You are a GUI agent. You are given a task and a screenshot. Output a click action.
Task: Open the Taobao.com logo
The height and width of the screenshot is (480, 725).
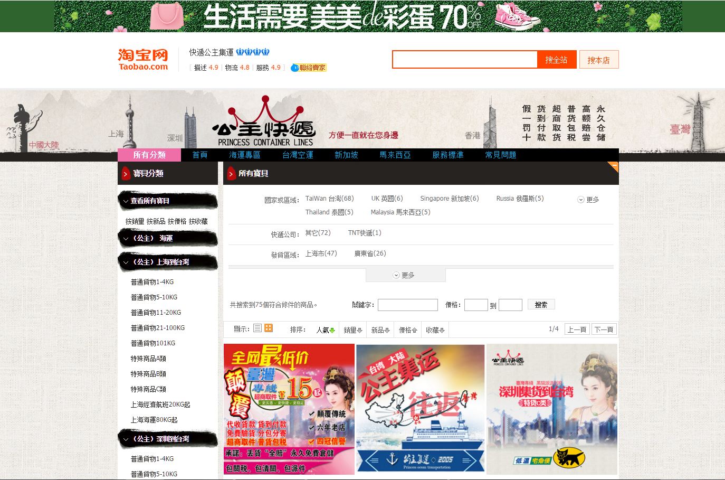143,60
